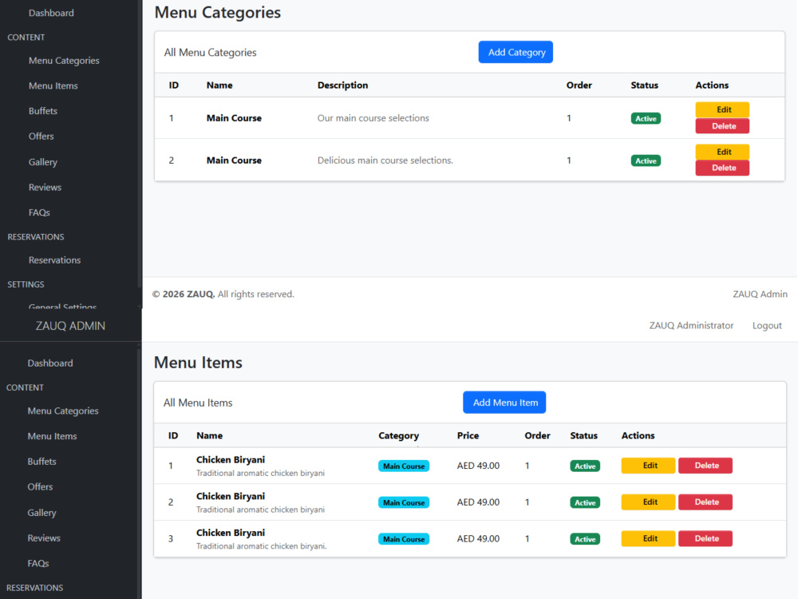Open Buffets in sidebar below ZAUQ ADMIN logo
The width and height of the screenshot is (798, 599).
41,462
